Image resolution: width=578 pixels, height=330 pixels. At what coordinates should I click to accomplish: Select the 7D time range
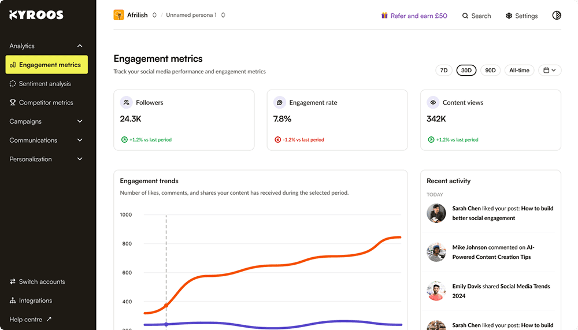pyautogui.click(x=444, y=71)
